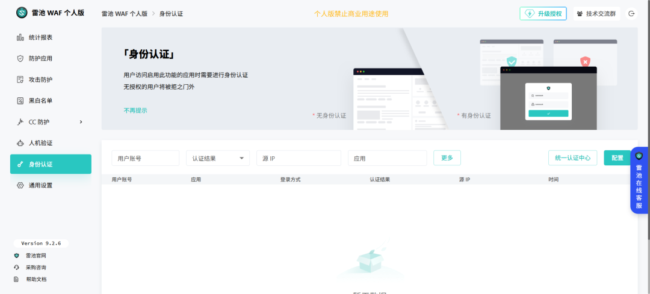Click the 用户账号 column header
The height and width of the screenshot is (294, 650).
tap(122, 180)
